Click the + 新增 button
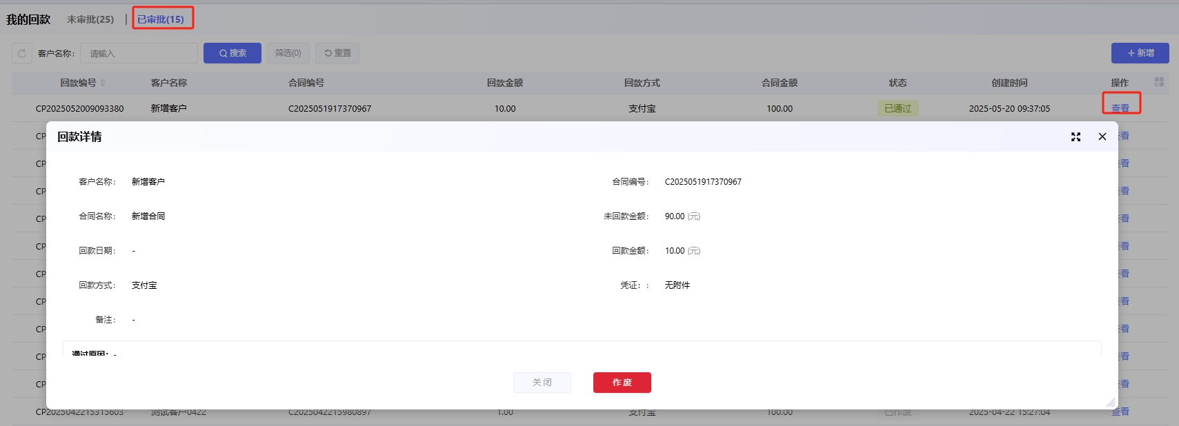The image size is (1179, 426). click(x=1140, y=53)
